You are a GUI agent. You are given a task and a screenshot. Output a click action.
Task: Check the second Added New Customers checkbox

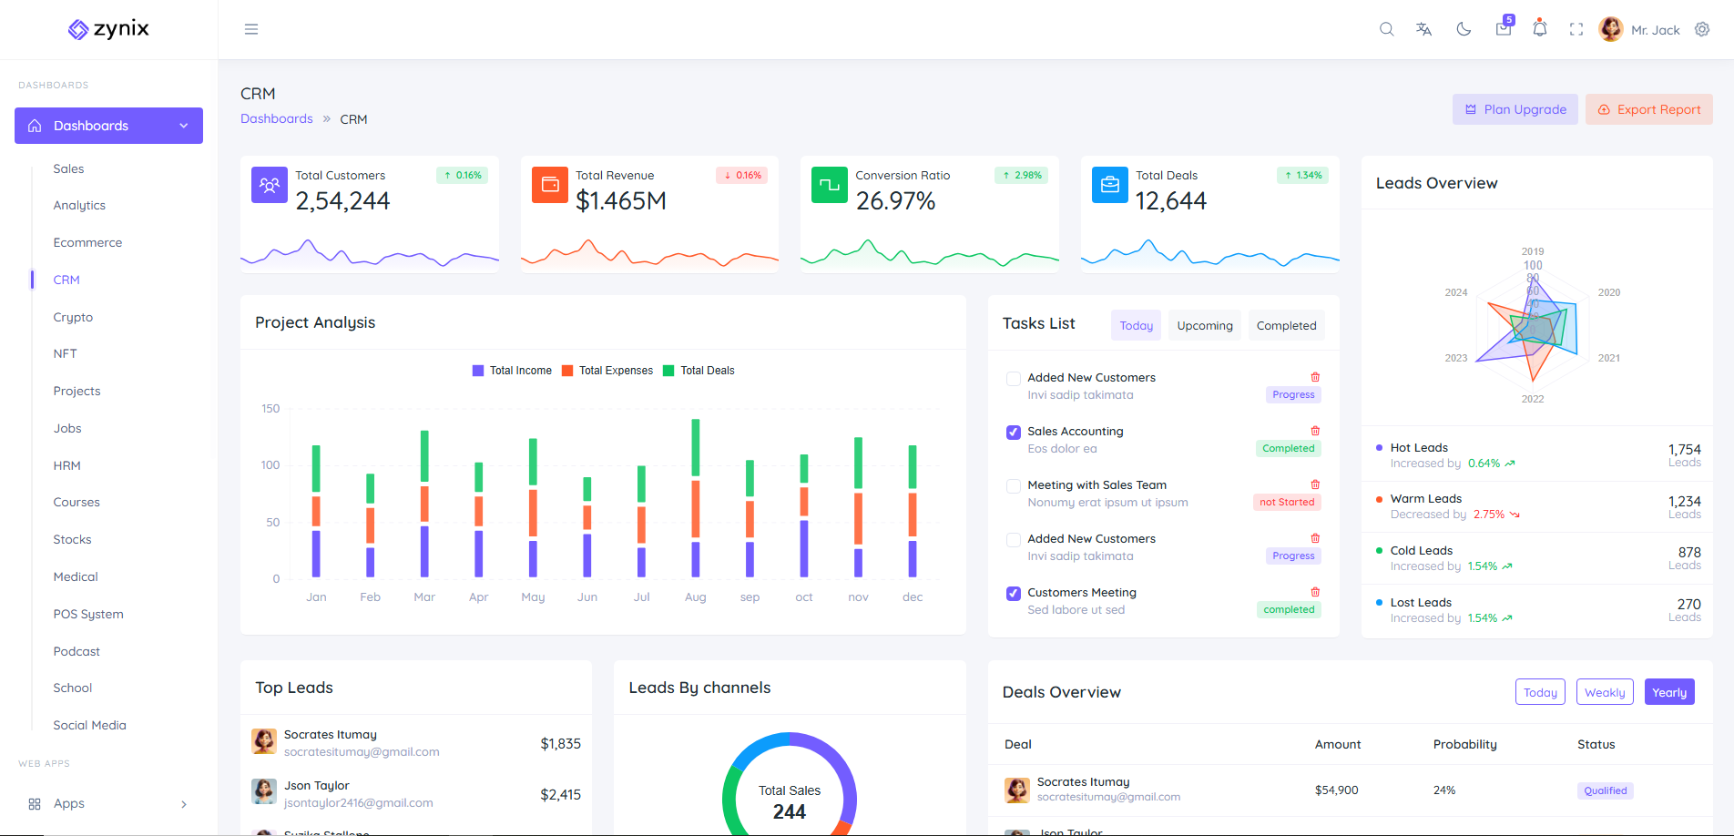1014,540
